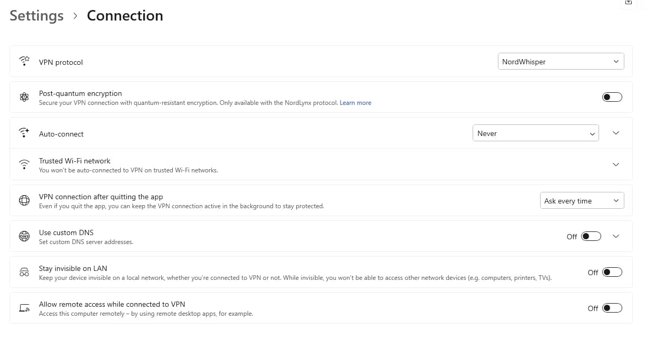Expand the Use custom DNS chevron
This screenshot has height=340, width=647.
(616, 236)
